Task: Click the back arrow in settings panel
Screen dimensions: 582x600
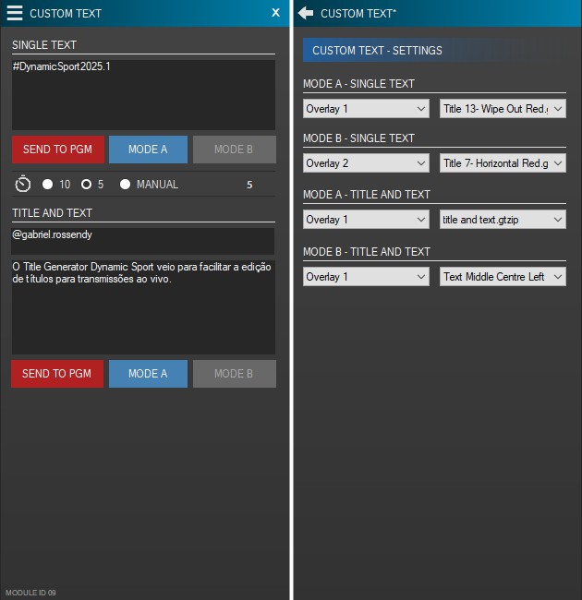Action: click(306, 13)
